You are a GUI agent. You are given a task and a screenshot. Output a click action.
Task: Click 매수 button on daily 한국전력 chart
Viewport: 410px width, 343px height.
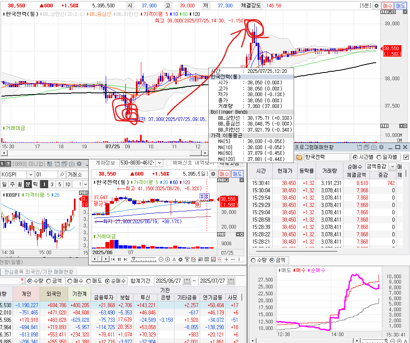(224, 174)
